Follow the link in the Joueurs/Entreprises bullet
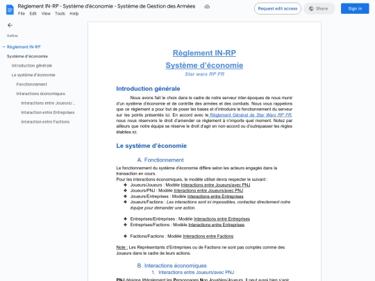Image resolution: width=375 pixels, height=281 pixels. (215, 196)
